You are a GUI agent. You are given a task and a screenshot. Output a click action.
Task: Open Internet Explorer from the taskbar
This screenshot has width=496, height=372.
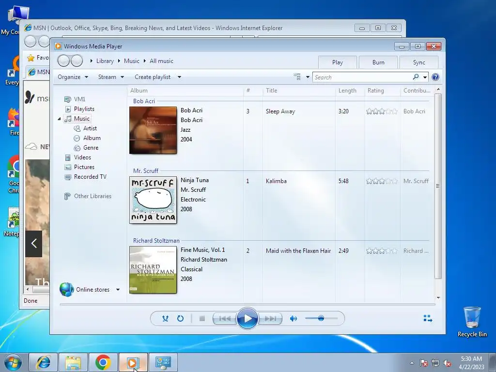tap(43, 362)
